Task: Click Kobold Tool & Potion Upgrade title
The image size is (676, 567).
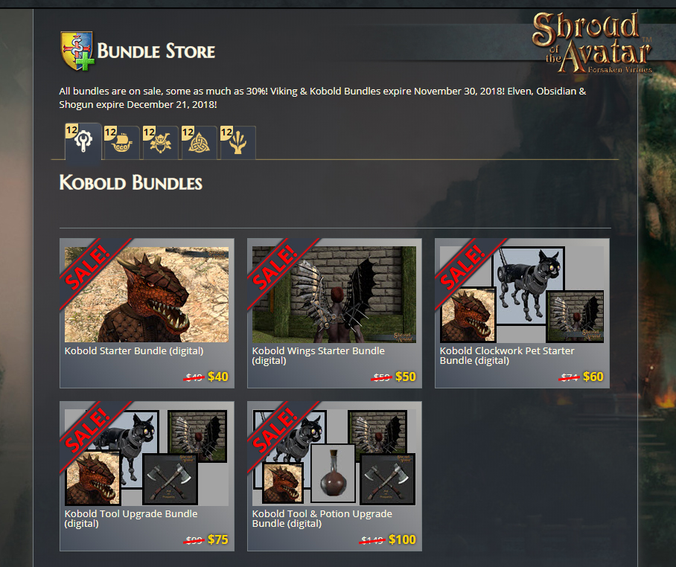Action: click(x=322, y=519)
